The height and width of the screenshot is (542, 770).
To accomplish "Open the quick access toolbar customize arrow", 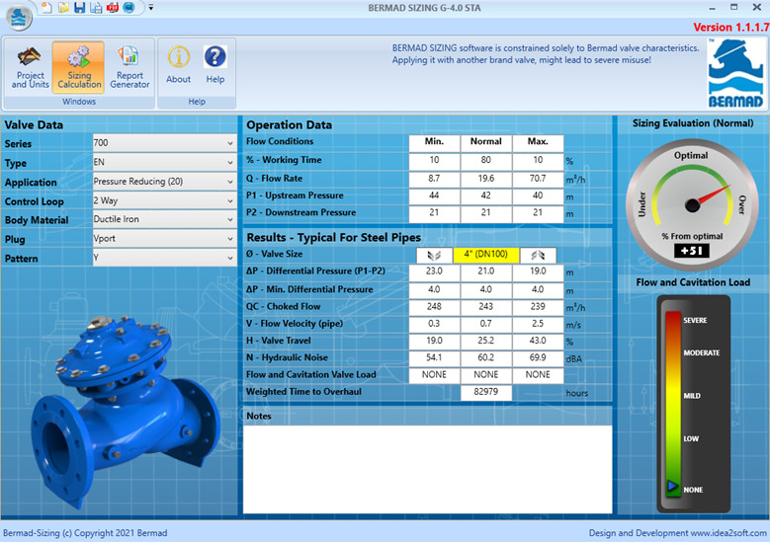I will pyautogui.click(x=151, y=8).
